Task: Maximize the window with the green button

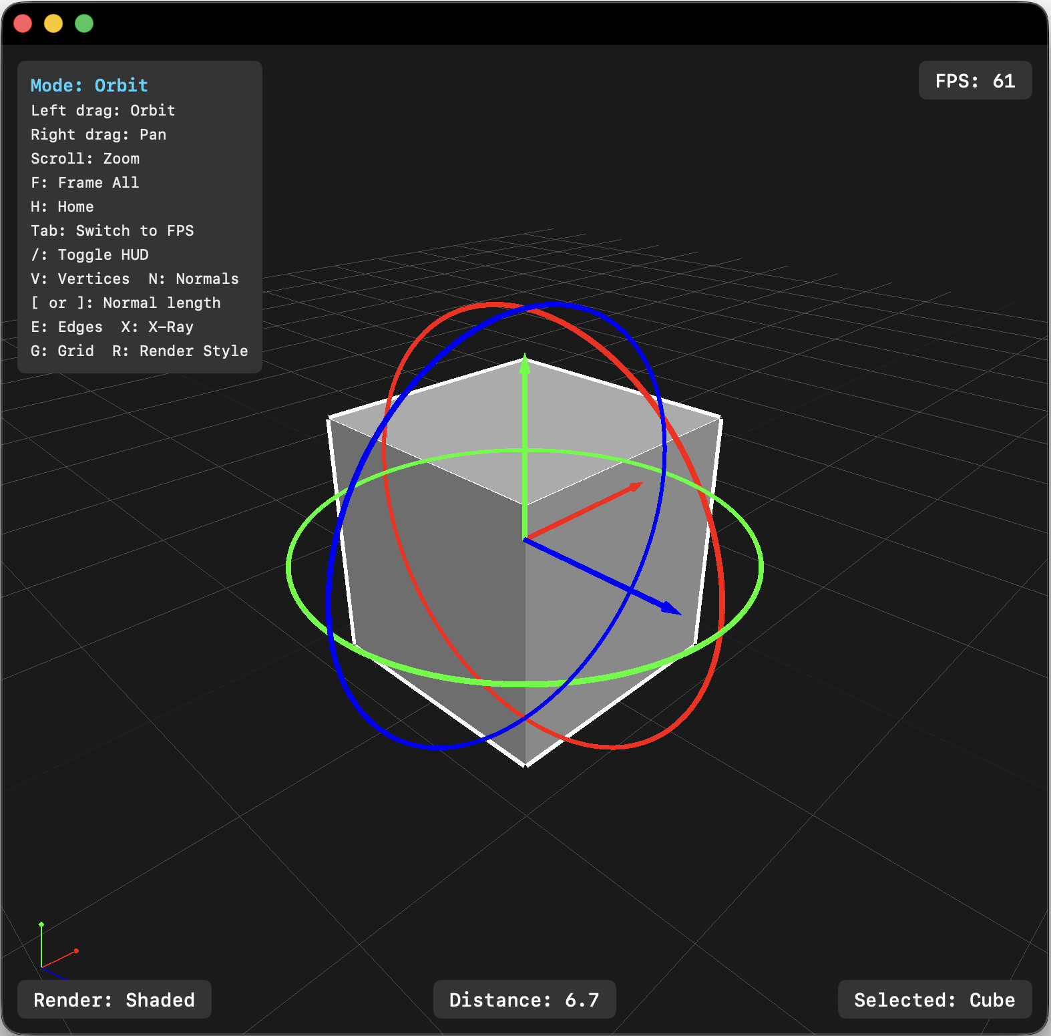Action: tap(84, 23)
